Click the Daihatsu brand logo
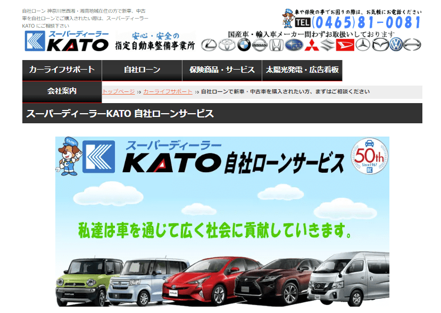The width and height of the screenshot is (441, 313). tap(345, 45)
